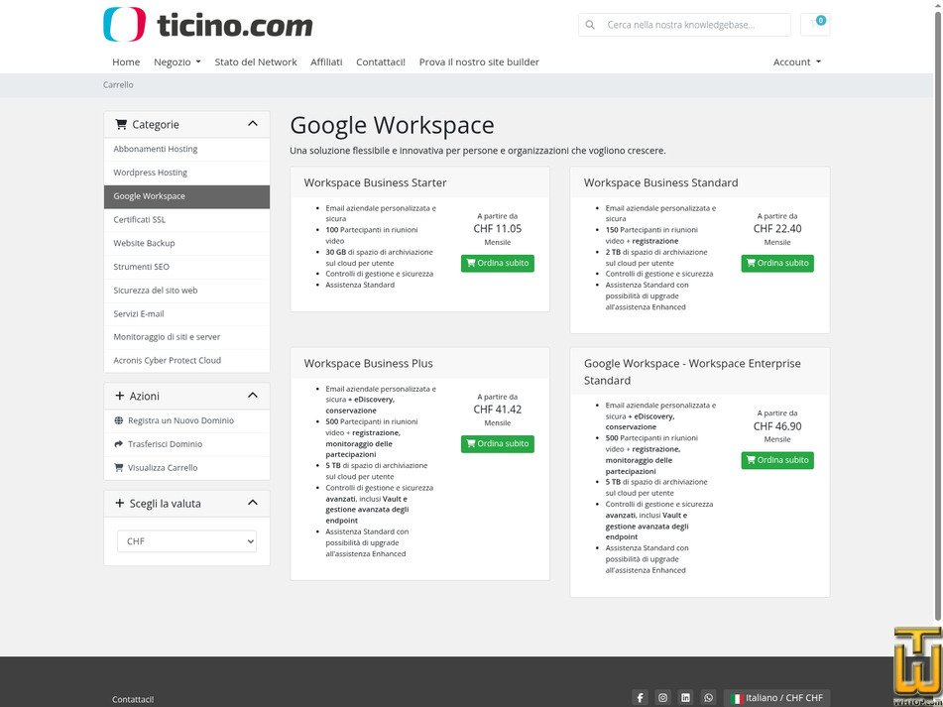Click the cart icon beside Categorie

121,125
